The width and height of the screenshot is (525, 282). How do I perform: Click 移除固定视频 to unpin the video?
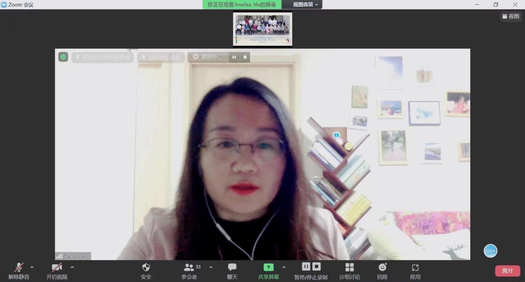(161, 57)
